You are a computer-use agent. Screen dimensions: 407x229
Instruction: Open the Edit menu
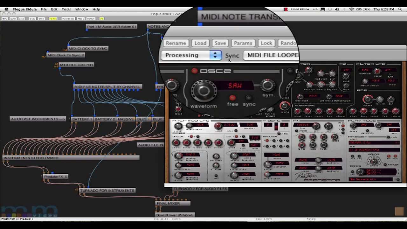(x=54, y=9)
